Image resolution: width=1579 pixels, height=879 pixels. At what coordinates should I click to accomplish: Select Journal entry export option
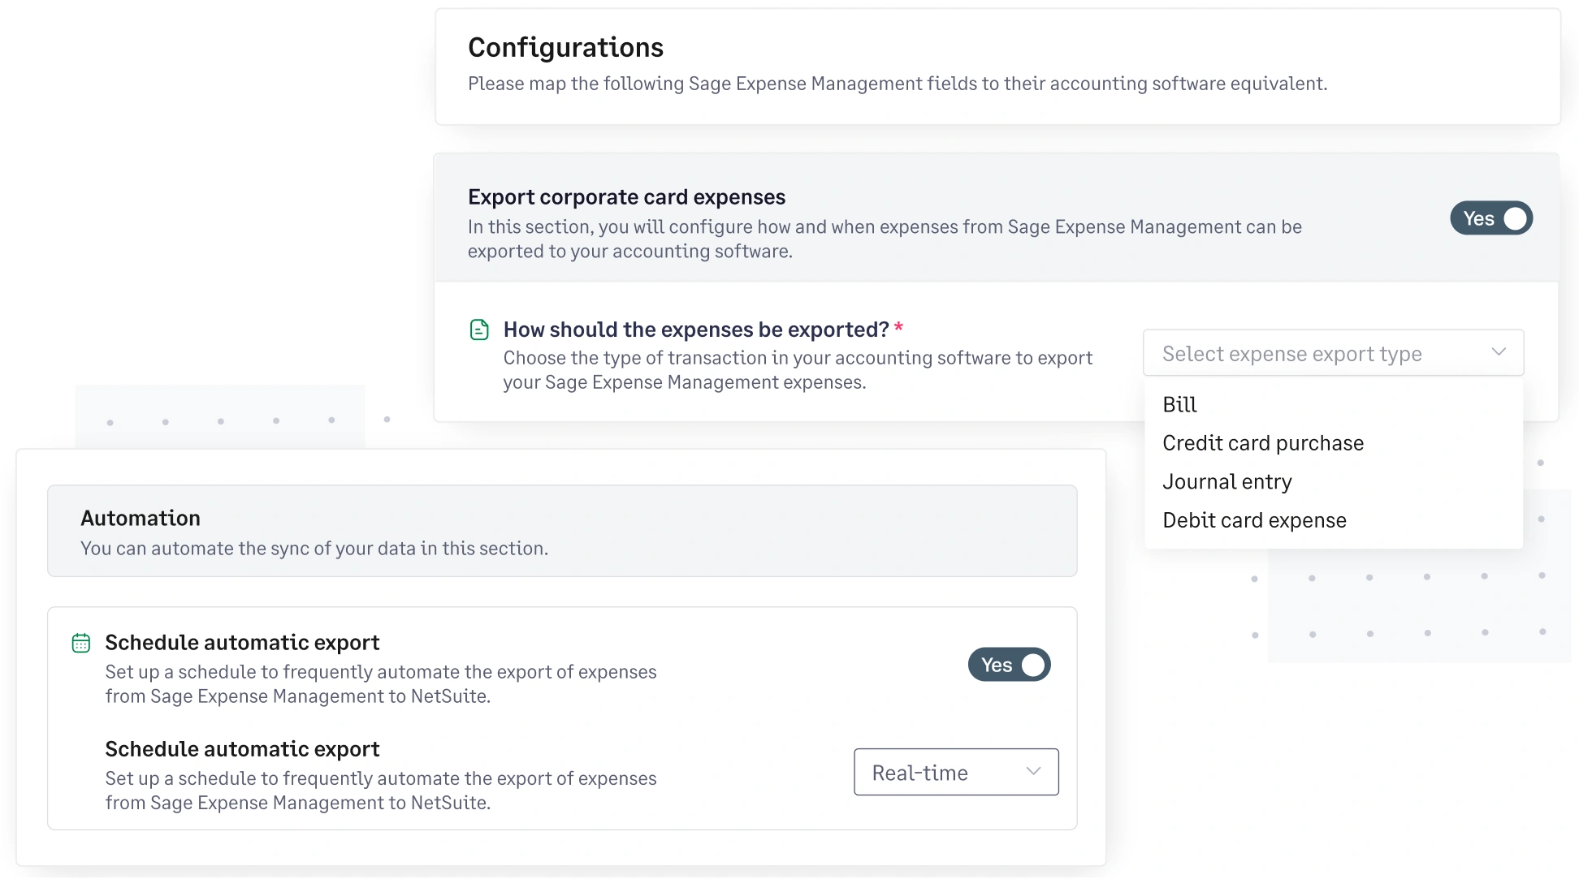pyautogui.click(x=1226, y=481)
